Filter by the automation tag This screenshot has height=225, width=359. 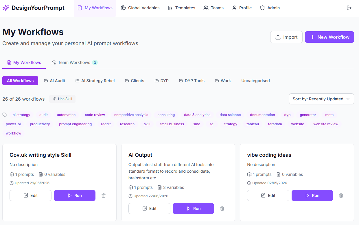[x=66, y=115]
